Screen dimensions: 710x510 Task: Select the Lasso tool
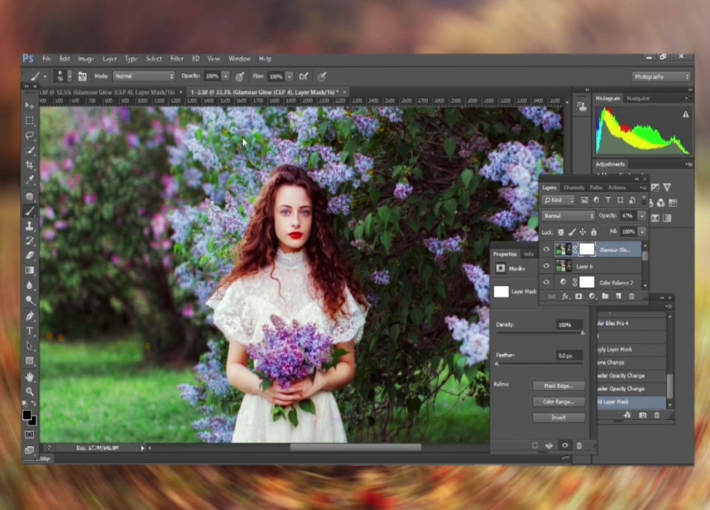coord(29,135)
